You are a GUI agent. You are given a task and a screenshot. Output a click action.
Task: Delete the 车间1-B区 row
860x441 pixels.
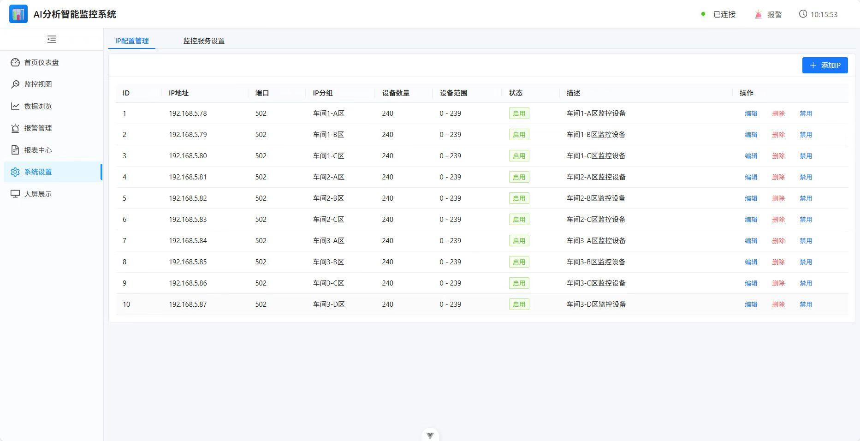778,135
